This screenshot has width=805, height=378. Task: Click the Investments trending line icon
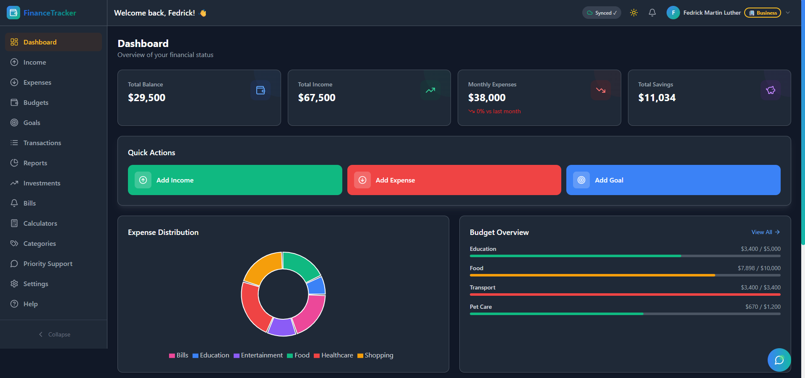pos(14,183)
